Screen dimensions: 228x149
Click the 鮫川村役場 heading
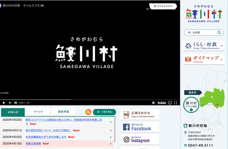pos(198,126)
